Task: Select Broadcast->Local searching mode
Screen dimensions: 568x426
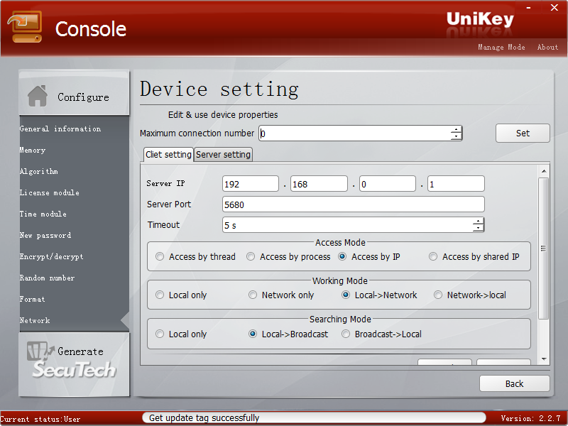Action: pyautogui.click(x=381, y=334)
